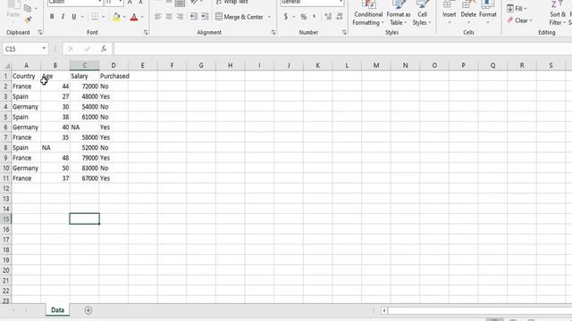Click inside the formula bar
The width and height of the screenshot is (572, 321).
343,49
